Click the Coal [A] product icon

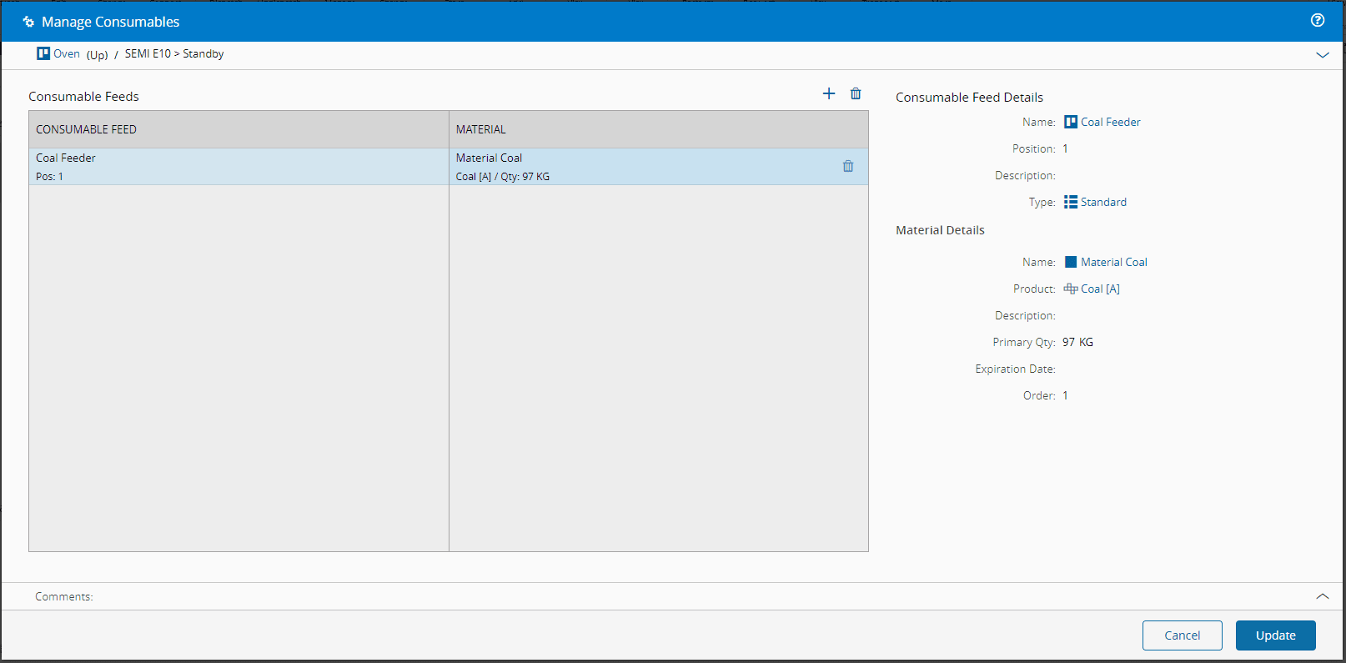(1071, 289)
